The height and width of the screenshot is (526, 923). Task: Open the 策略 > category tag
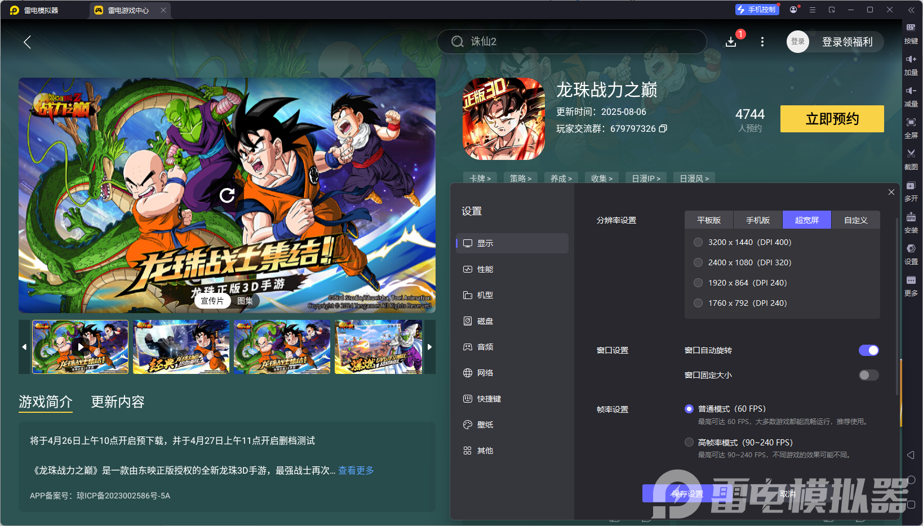pyautogui.click(x=521, y=178)
